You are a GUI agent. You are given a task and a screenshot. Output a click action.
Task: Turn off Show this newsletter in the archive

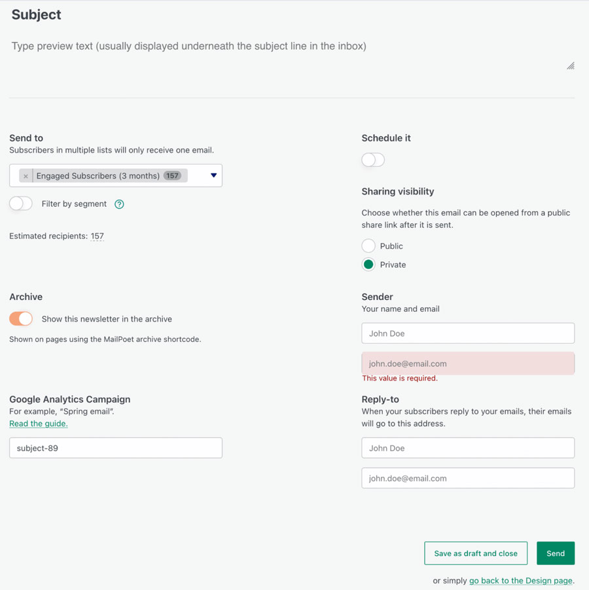click(x=21, y=319)
